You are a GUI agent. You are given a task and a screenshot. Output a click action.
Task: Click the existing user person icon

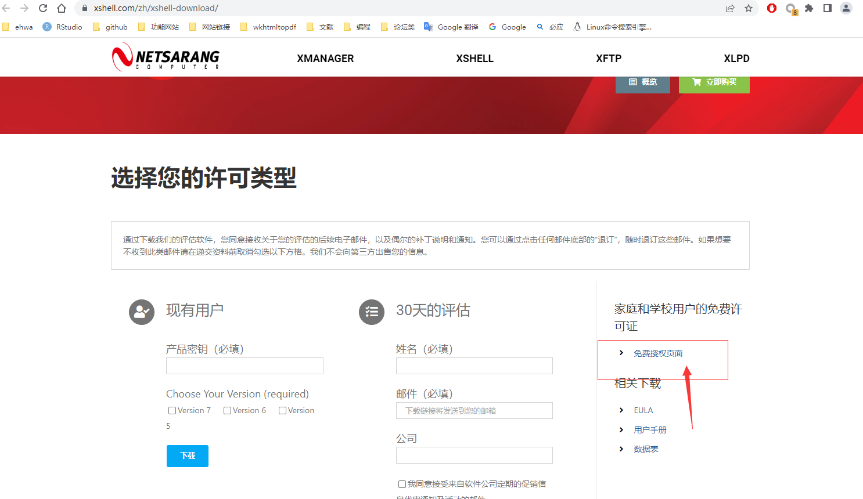[142, 312]
